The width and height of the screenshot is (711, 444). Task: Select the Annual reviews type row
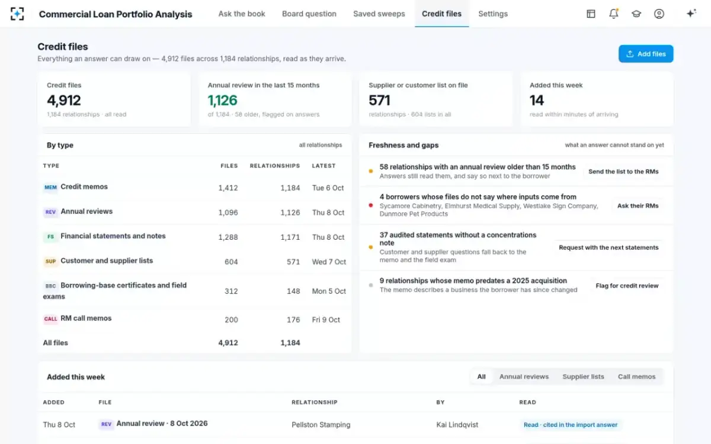(x=194, y=212)
